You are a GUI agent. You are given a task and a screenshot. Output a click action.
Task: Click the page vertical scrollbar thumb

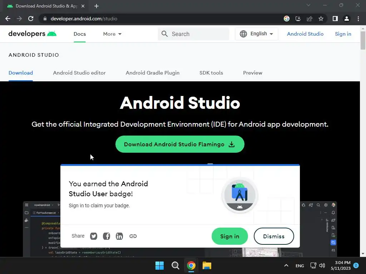pyautogui.click(x=363, y=40)
